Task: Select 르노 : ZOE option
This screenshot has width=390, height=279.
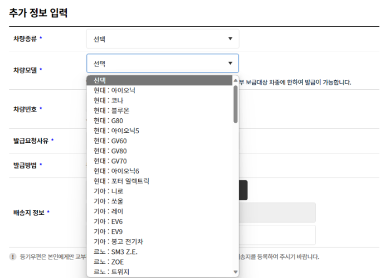Action: point(159,262)
